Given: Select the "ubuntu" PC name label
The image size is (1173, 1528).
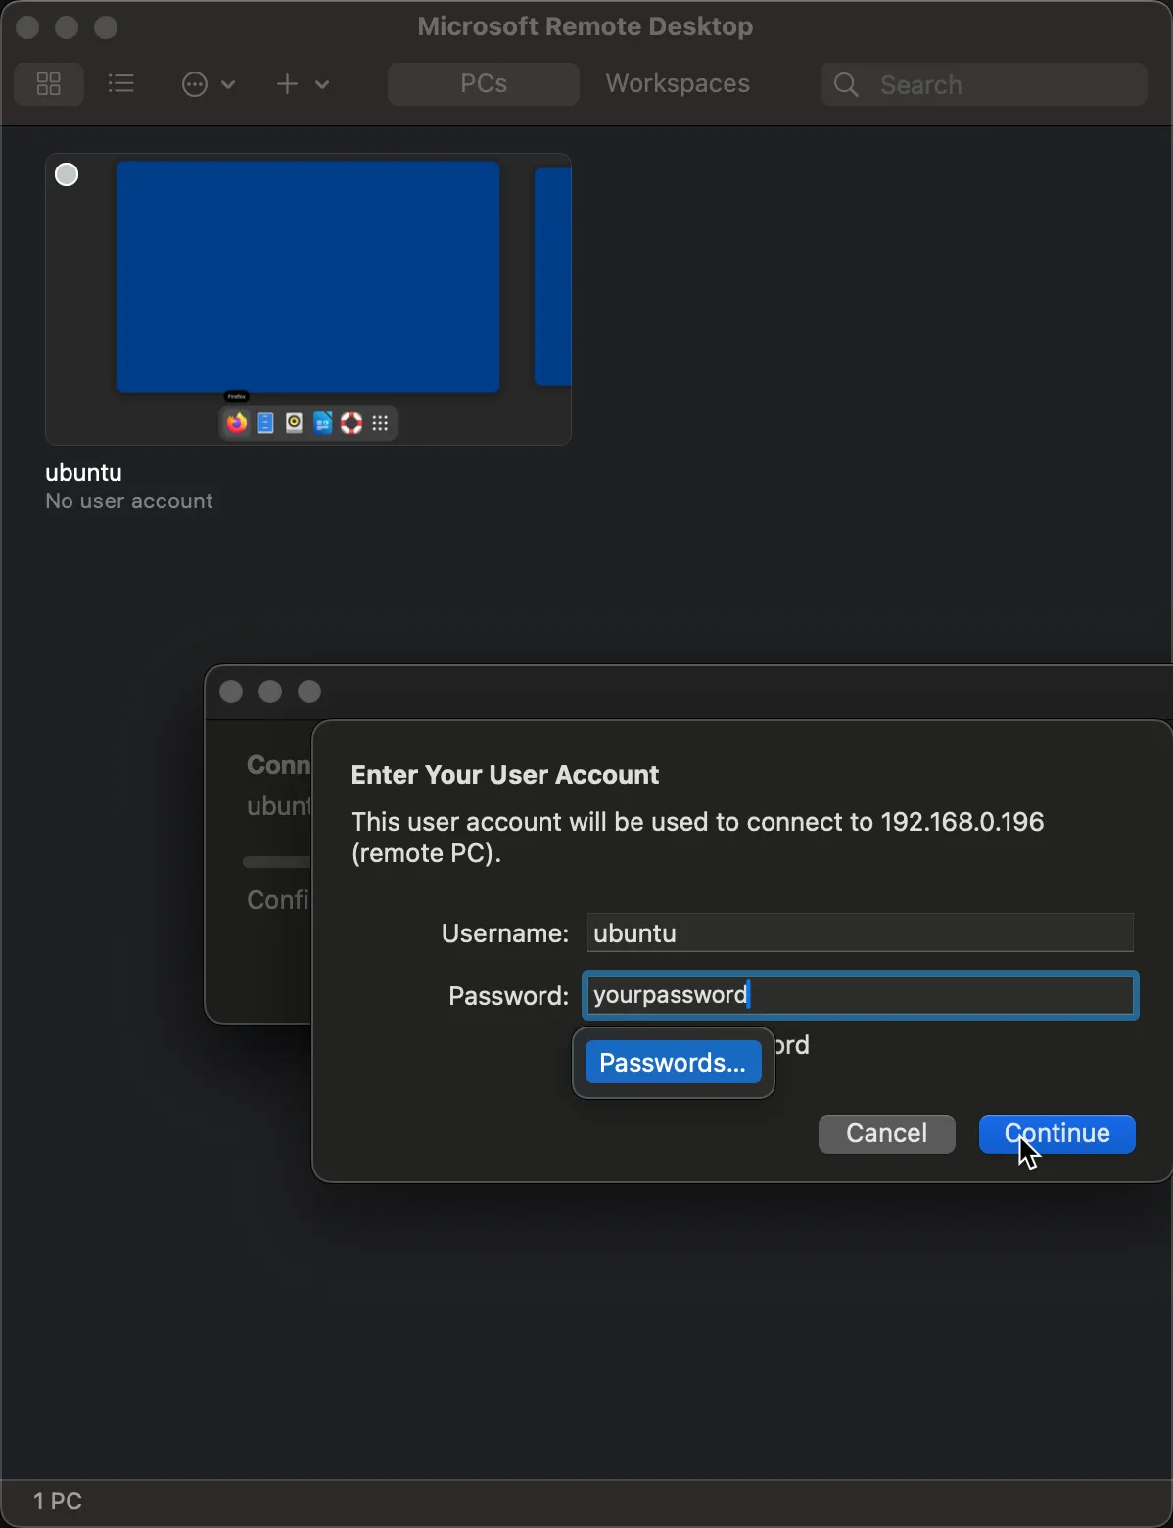Looking at the screenshot, I should coord(84,473).
